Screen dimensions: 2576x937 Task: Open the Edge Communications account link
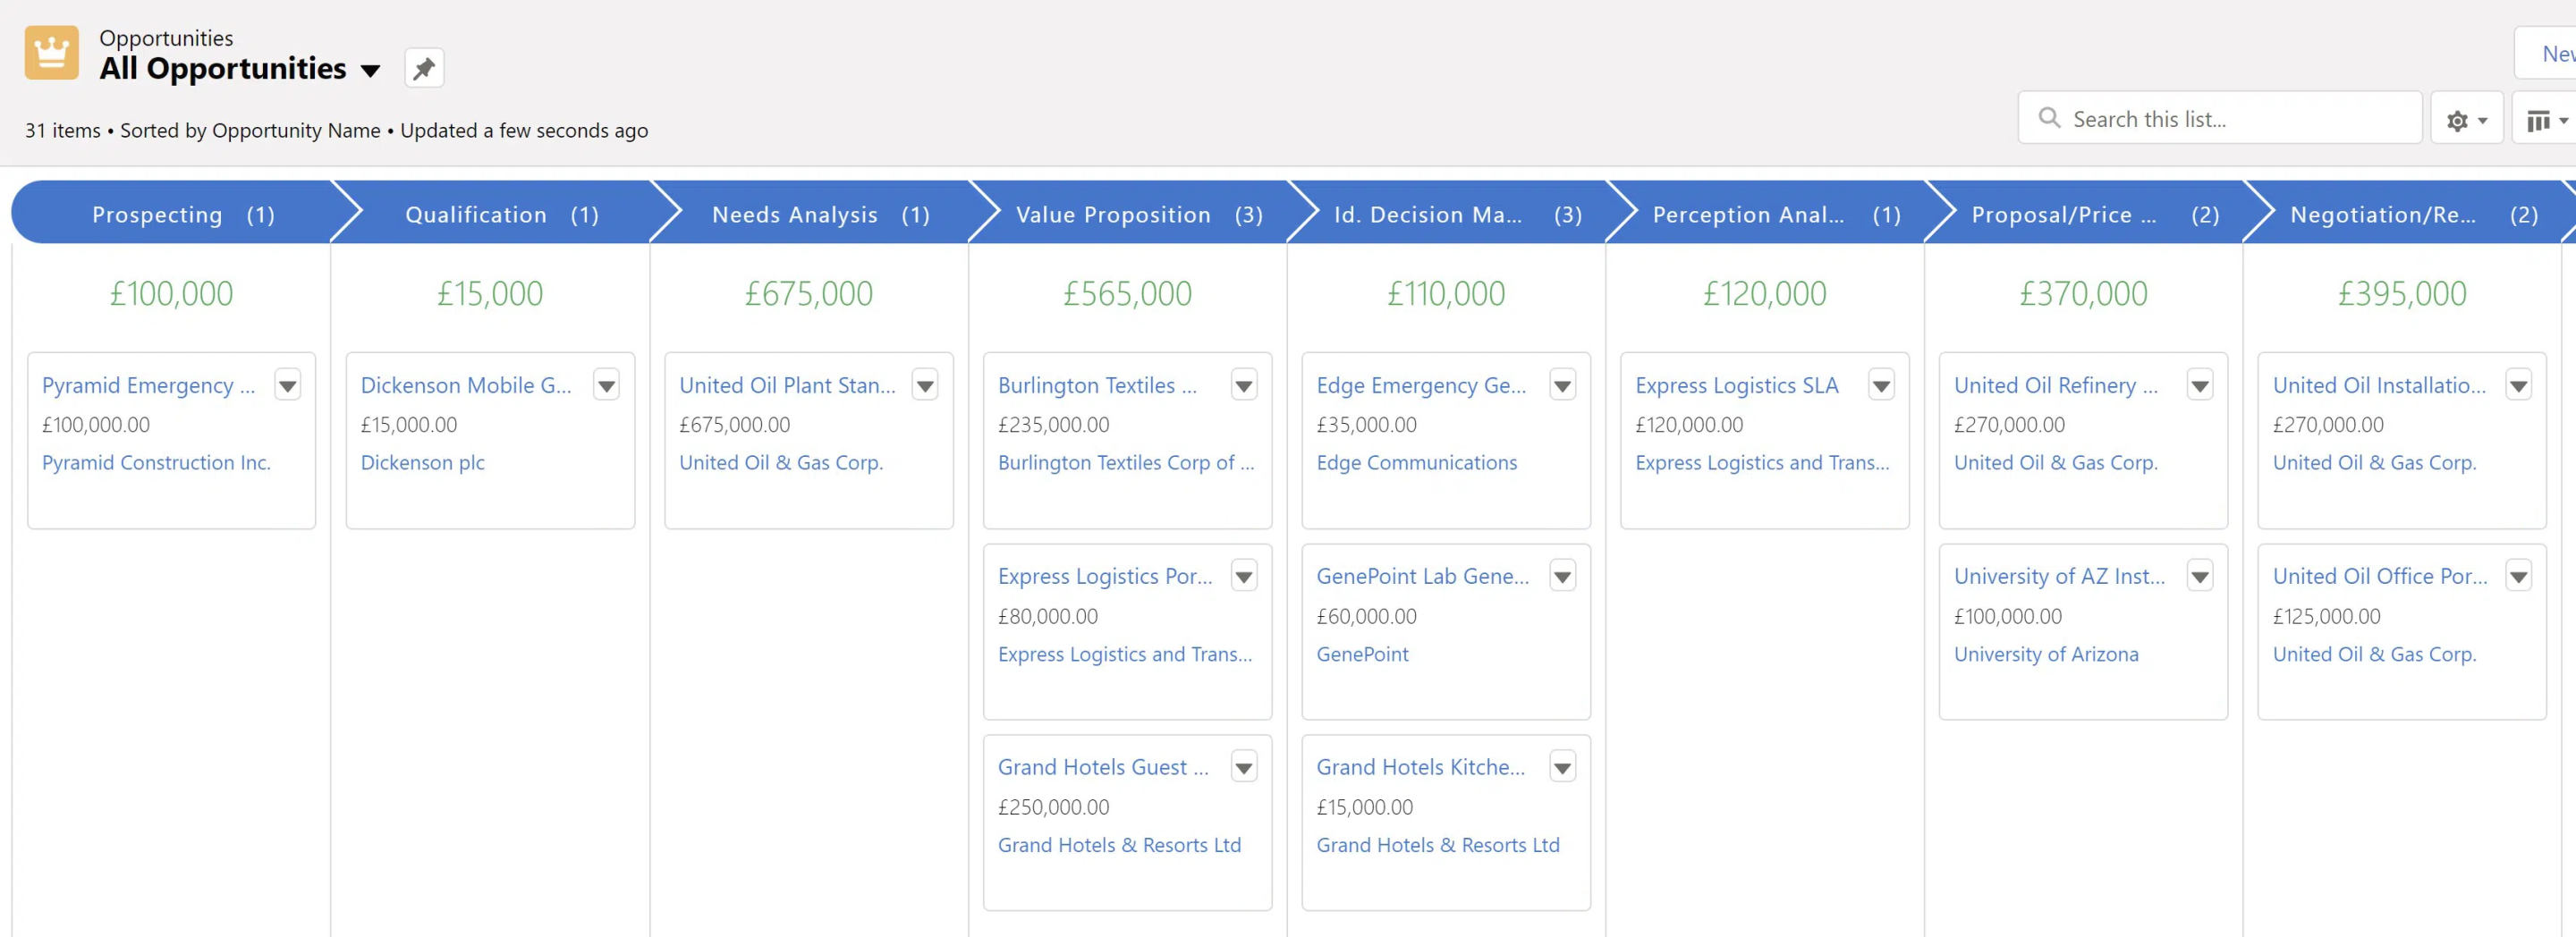point(1415,462)
